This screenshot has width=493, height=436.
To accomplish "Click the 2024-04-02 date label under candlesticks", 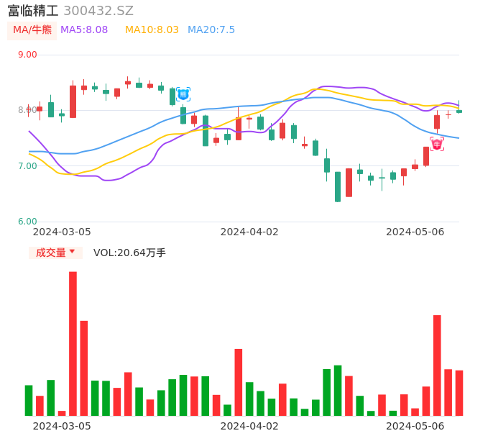I will point(249,232).
